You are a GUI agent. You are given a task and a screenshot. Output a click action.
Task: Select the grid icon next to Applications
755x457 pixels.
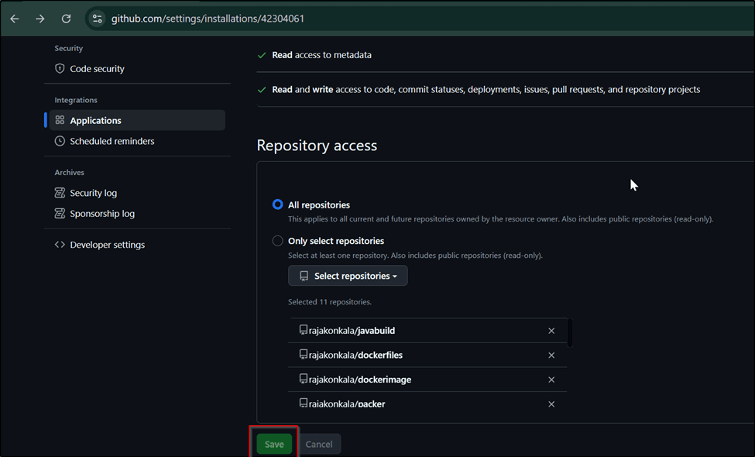tap(58, 120)
